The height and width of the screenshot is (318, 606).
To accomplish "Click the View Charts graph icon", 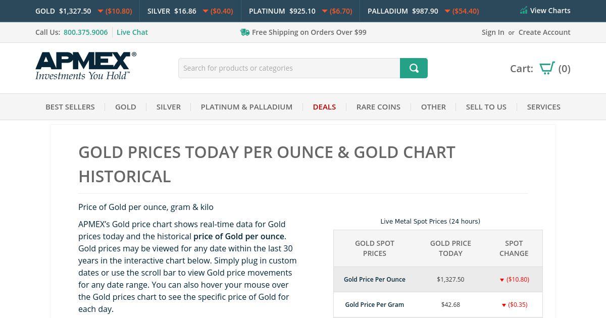I will pyautogui.click(x=524, y=11).
